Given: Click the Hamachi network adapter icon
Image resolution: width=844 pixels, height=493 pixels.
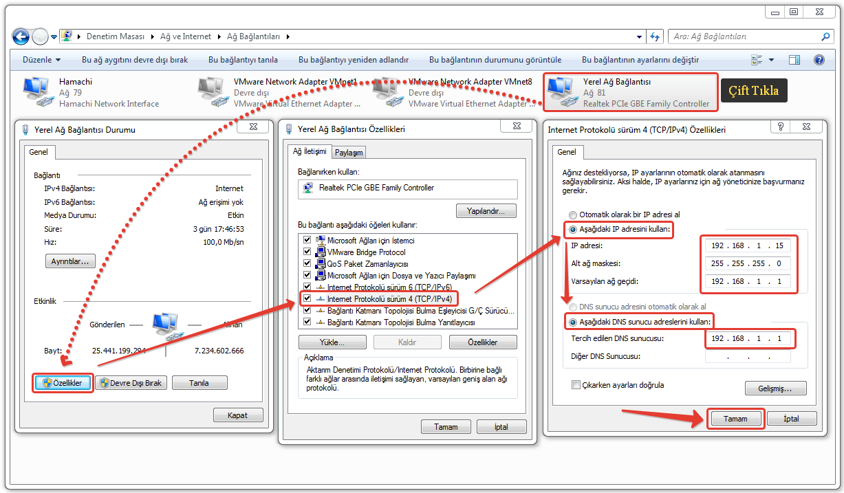Looking at the screenshot, I should tap(35, 92).
